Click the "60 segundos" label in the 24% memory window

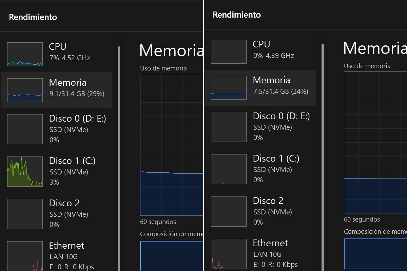coord(362,220)
